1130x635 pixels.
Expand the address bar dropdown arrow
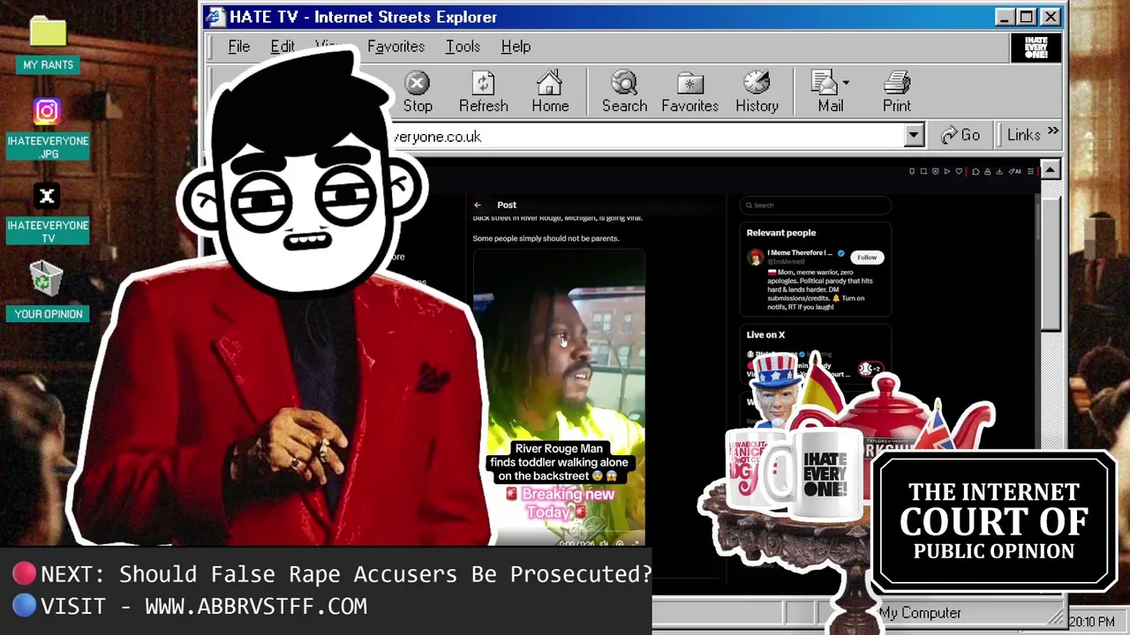(914, 135)
